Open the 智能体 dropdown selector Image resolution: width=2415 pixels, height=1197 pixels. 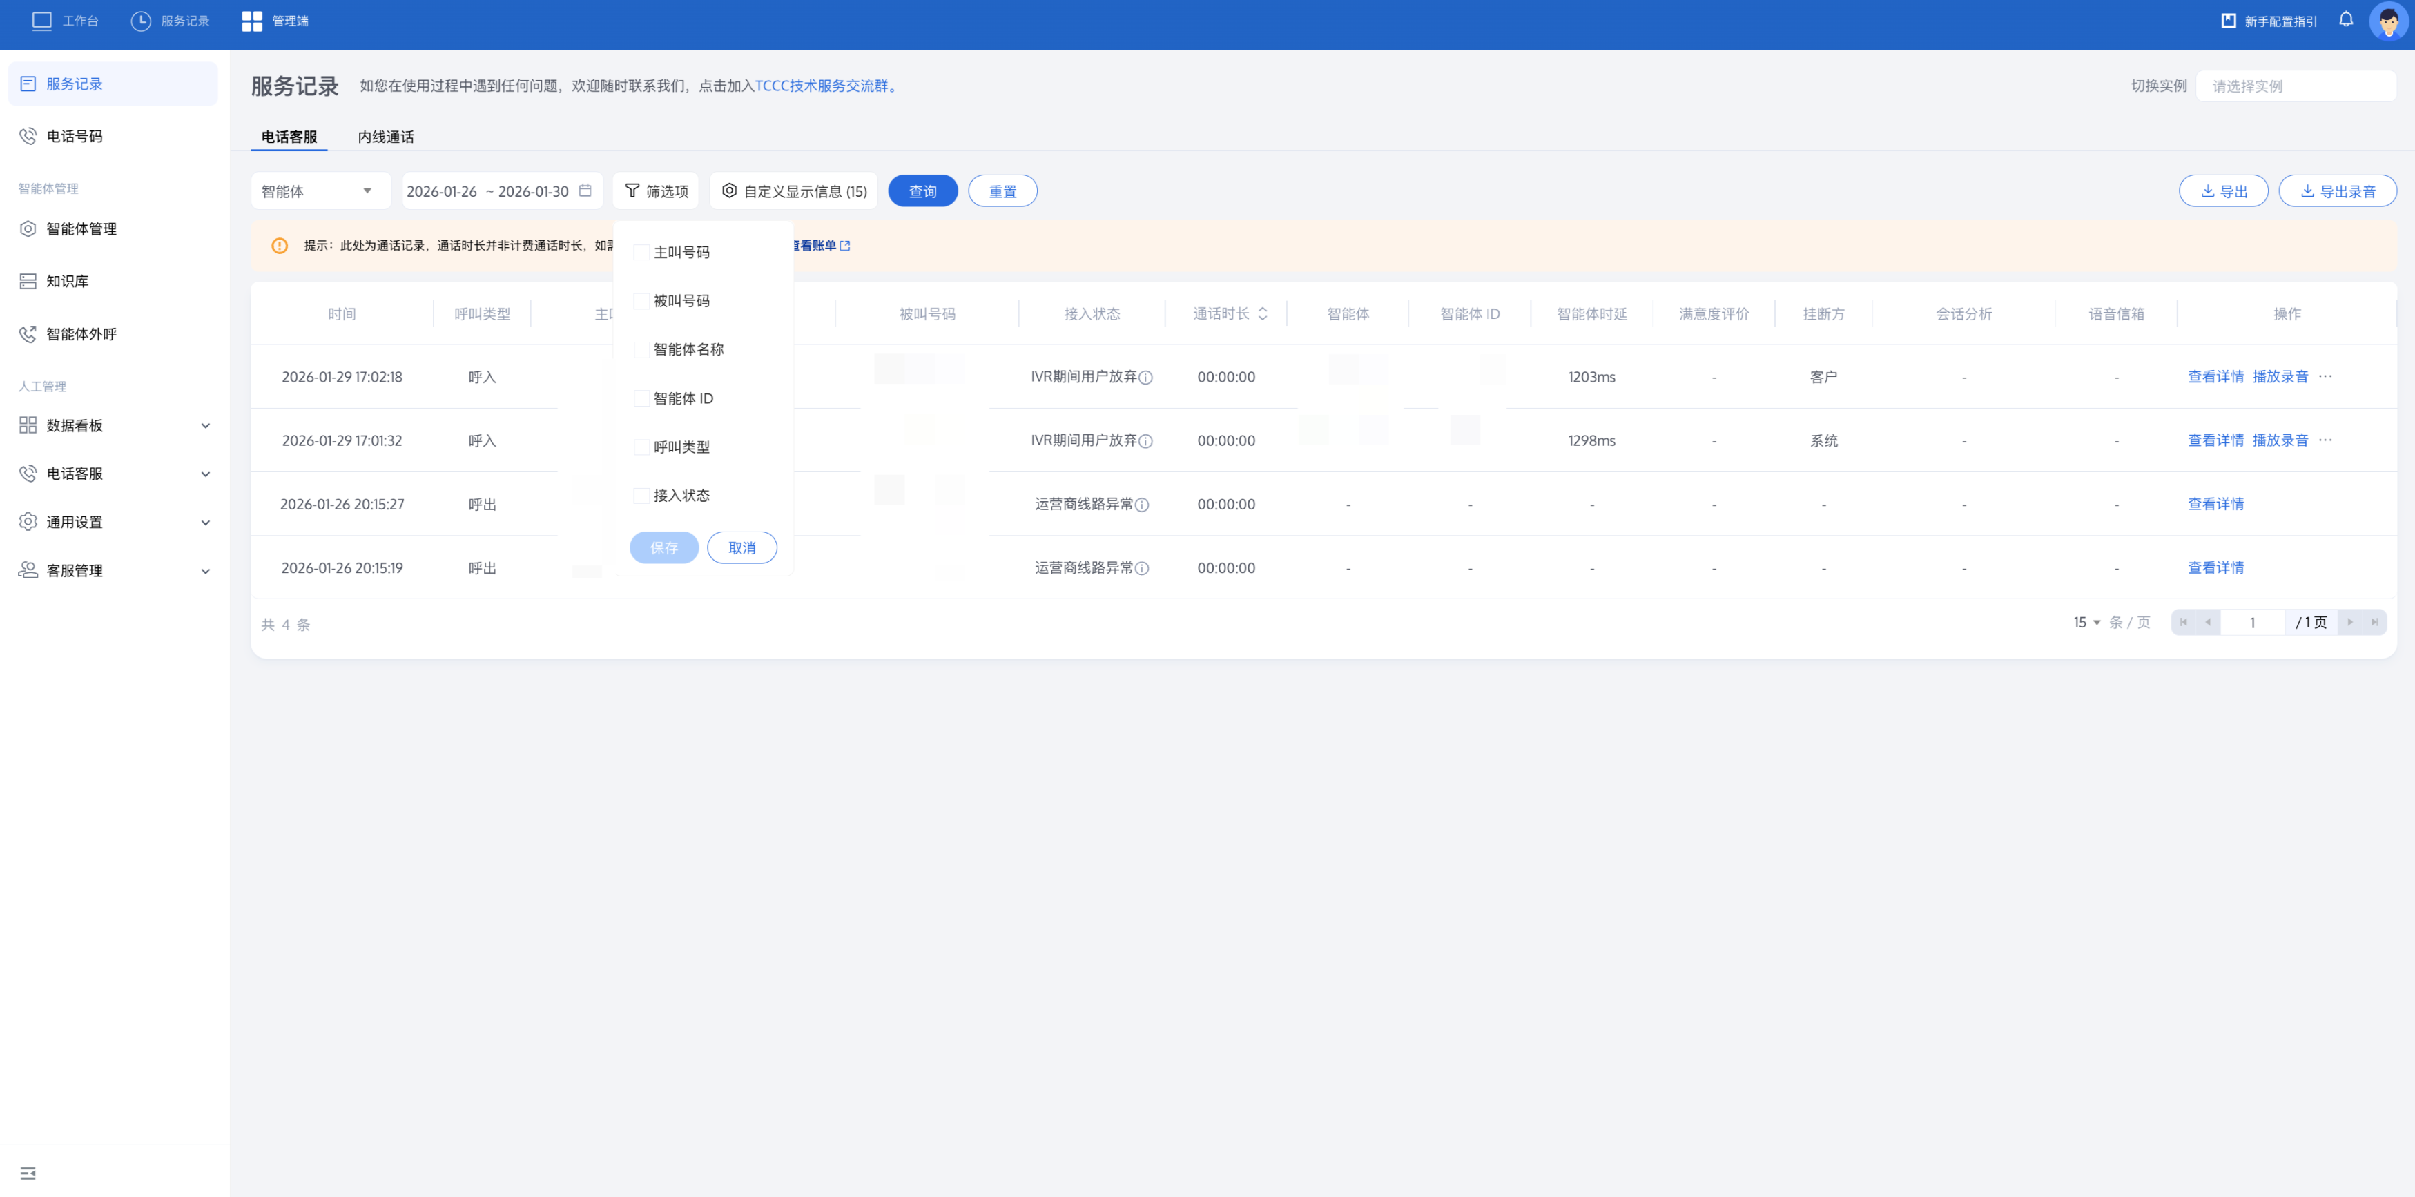[x=319, y=191]
